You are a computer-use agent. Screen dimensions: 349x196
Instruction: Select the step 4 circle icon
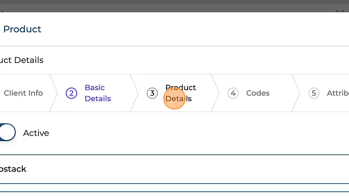(x=233, y=93)
